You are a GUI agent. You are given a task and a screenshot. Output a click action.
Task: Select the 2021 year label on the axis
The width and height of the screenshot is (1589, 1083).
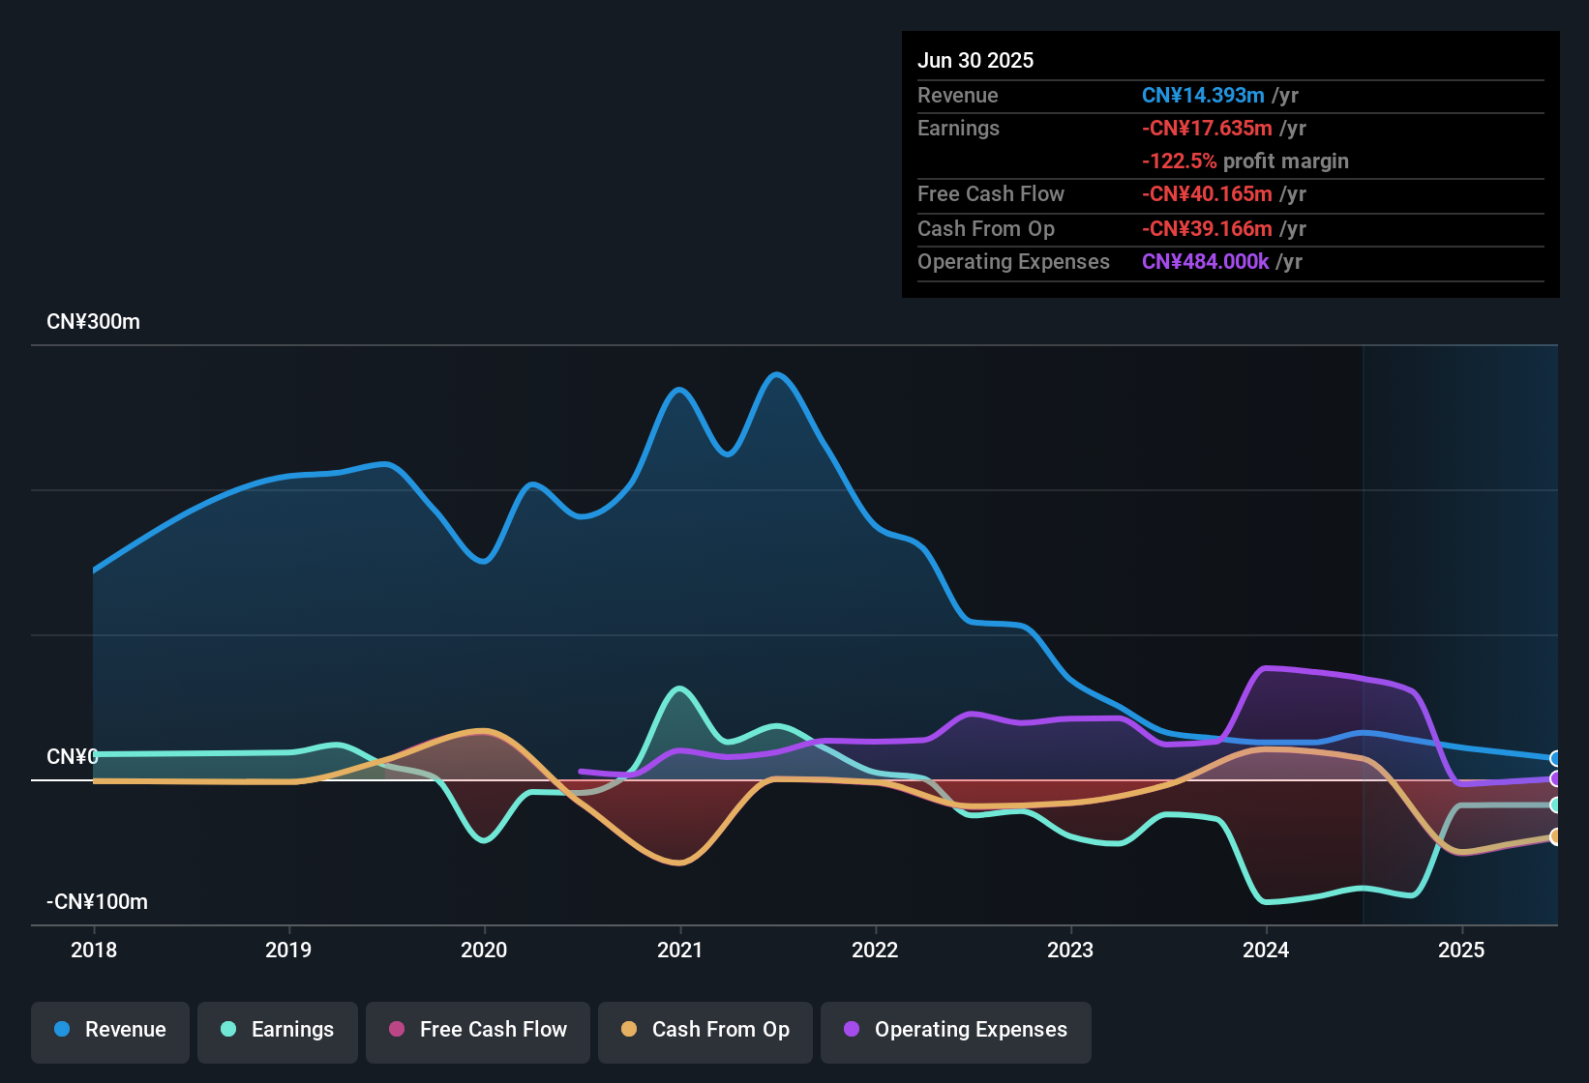tap(681, 951)
